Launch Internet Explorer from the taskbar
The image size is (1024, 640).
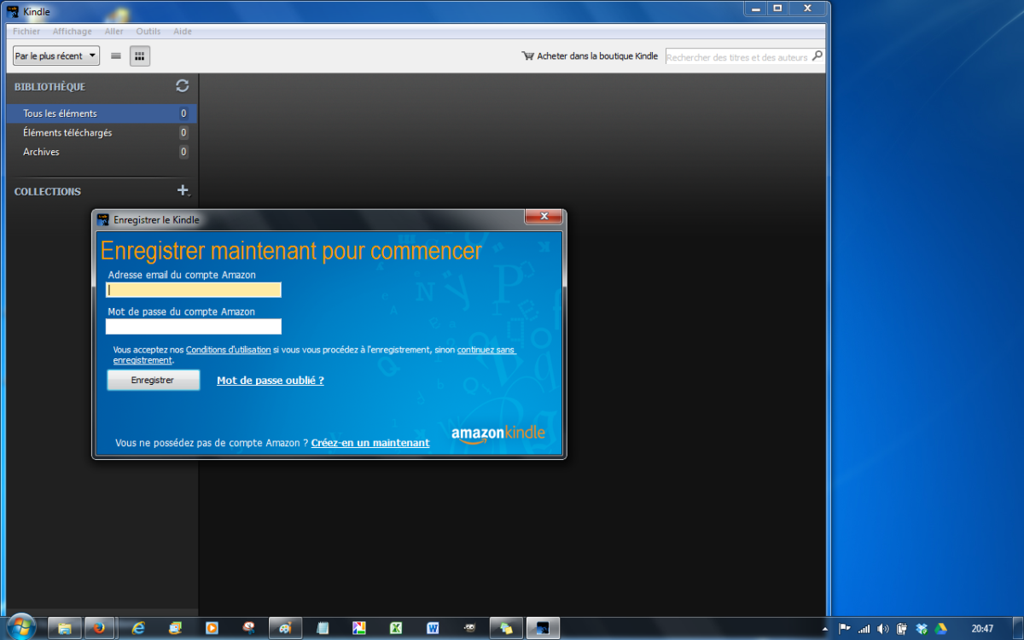coord(138,628)
